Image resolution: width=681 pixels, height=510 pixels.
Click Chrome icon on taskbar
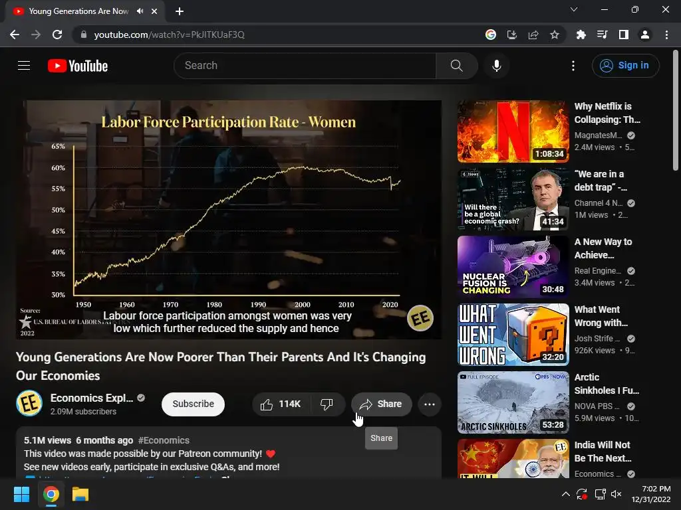pyautogui.click(x=51, y=494)
